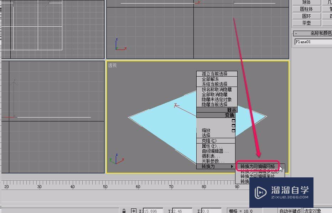Viewport: 332px width, 213px height.
Task: Toggle absolute/offset transform type-in icon
Action: coord(134,211)
